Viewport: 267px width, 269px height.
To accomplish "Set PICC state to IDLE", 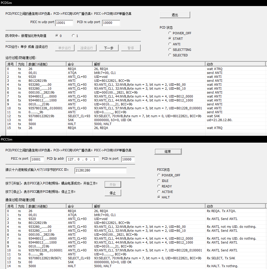I will click(159, 181).
